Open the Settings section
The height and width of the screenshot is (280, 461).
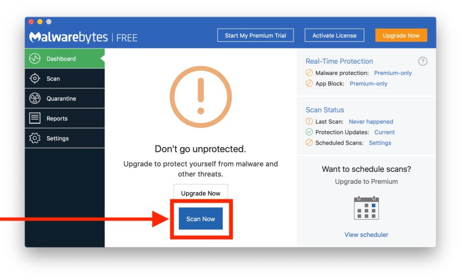(65, 138)
